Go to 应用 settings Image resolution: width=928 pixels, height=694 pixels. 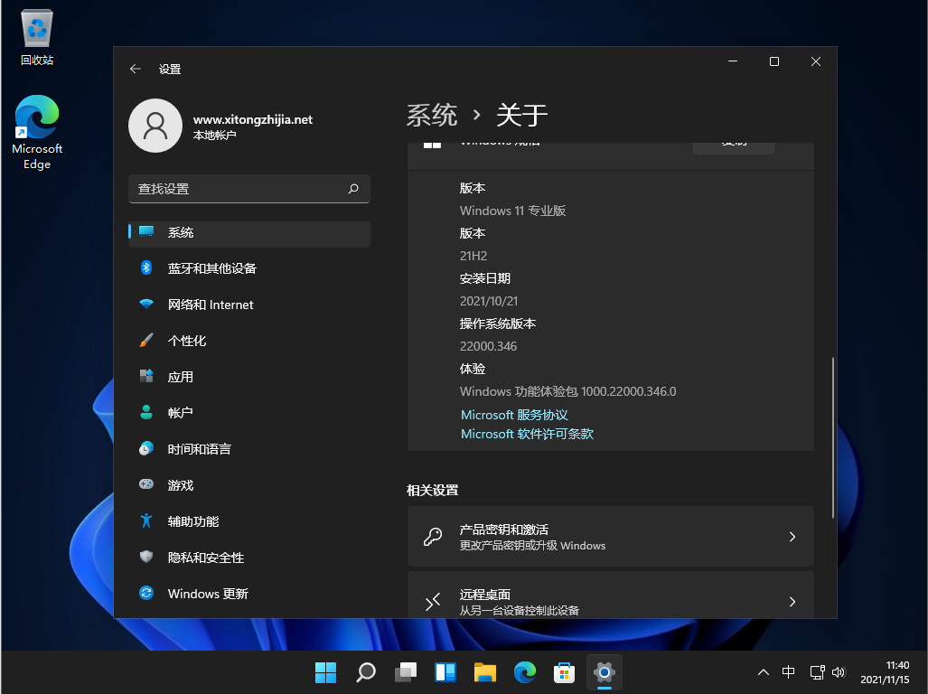coord(182,376)
